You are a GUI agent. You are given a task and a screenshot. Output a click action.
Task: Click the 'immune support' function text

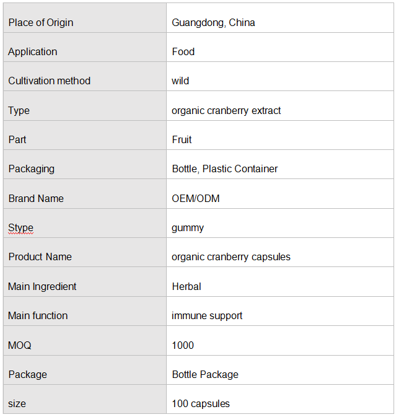point(207,316)
